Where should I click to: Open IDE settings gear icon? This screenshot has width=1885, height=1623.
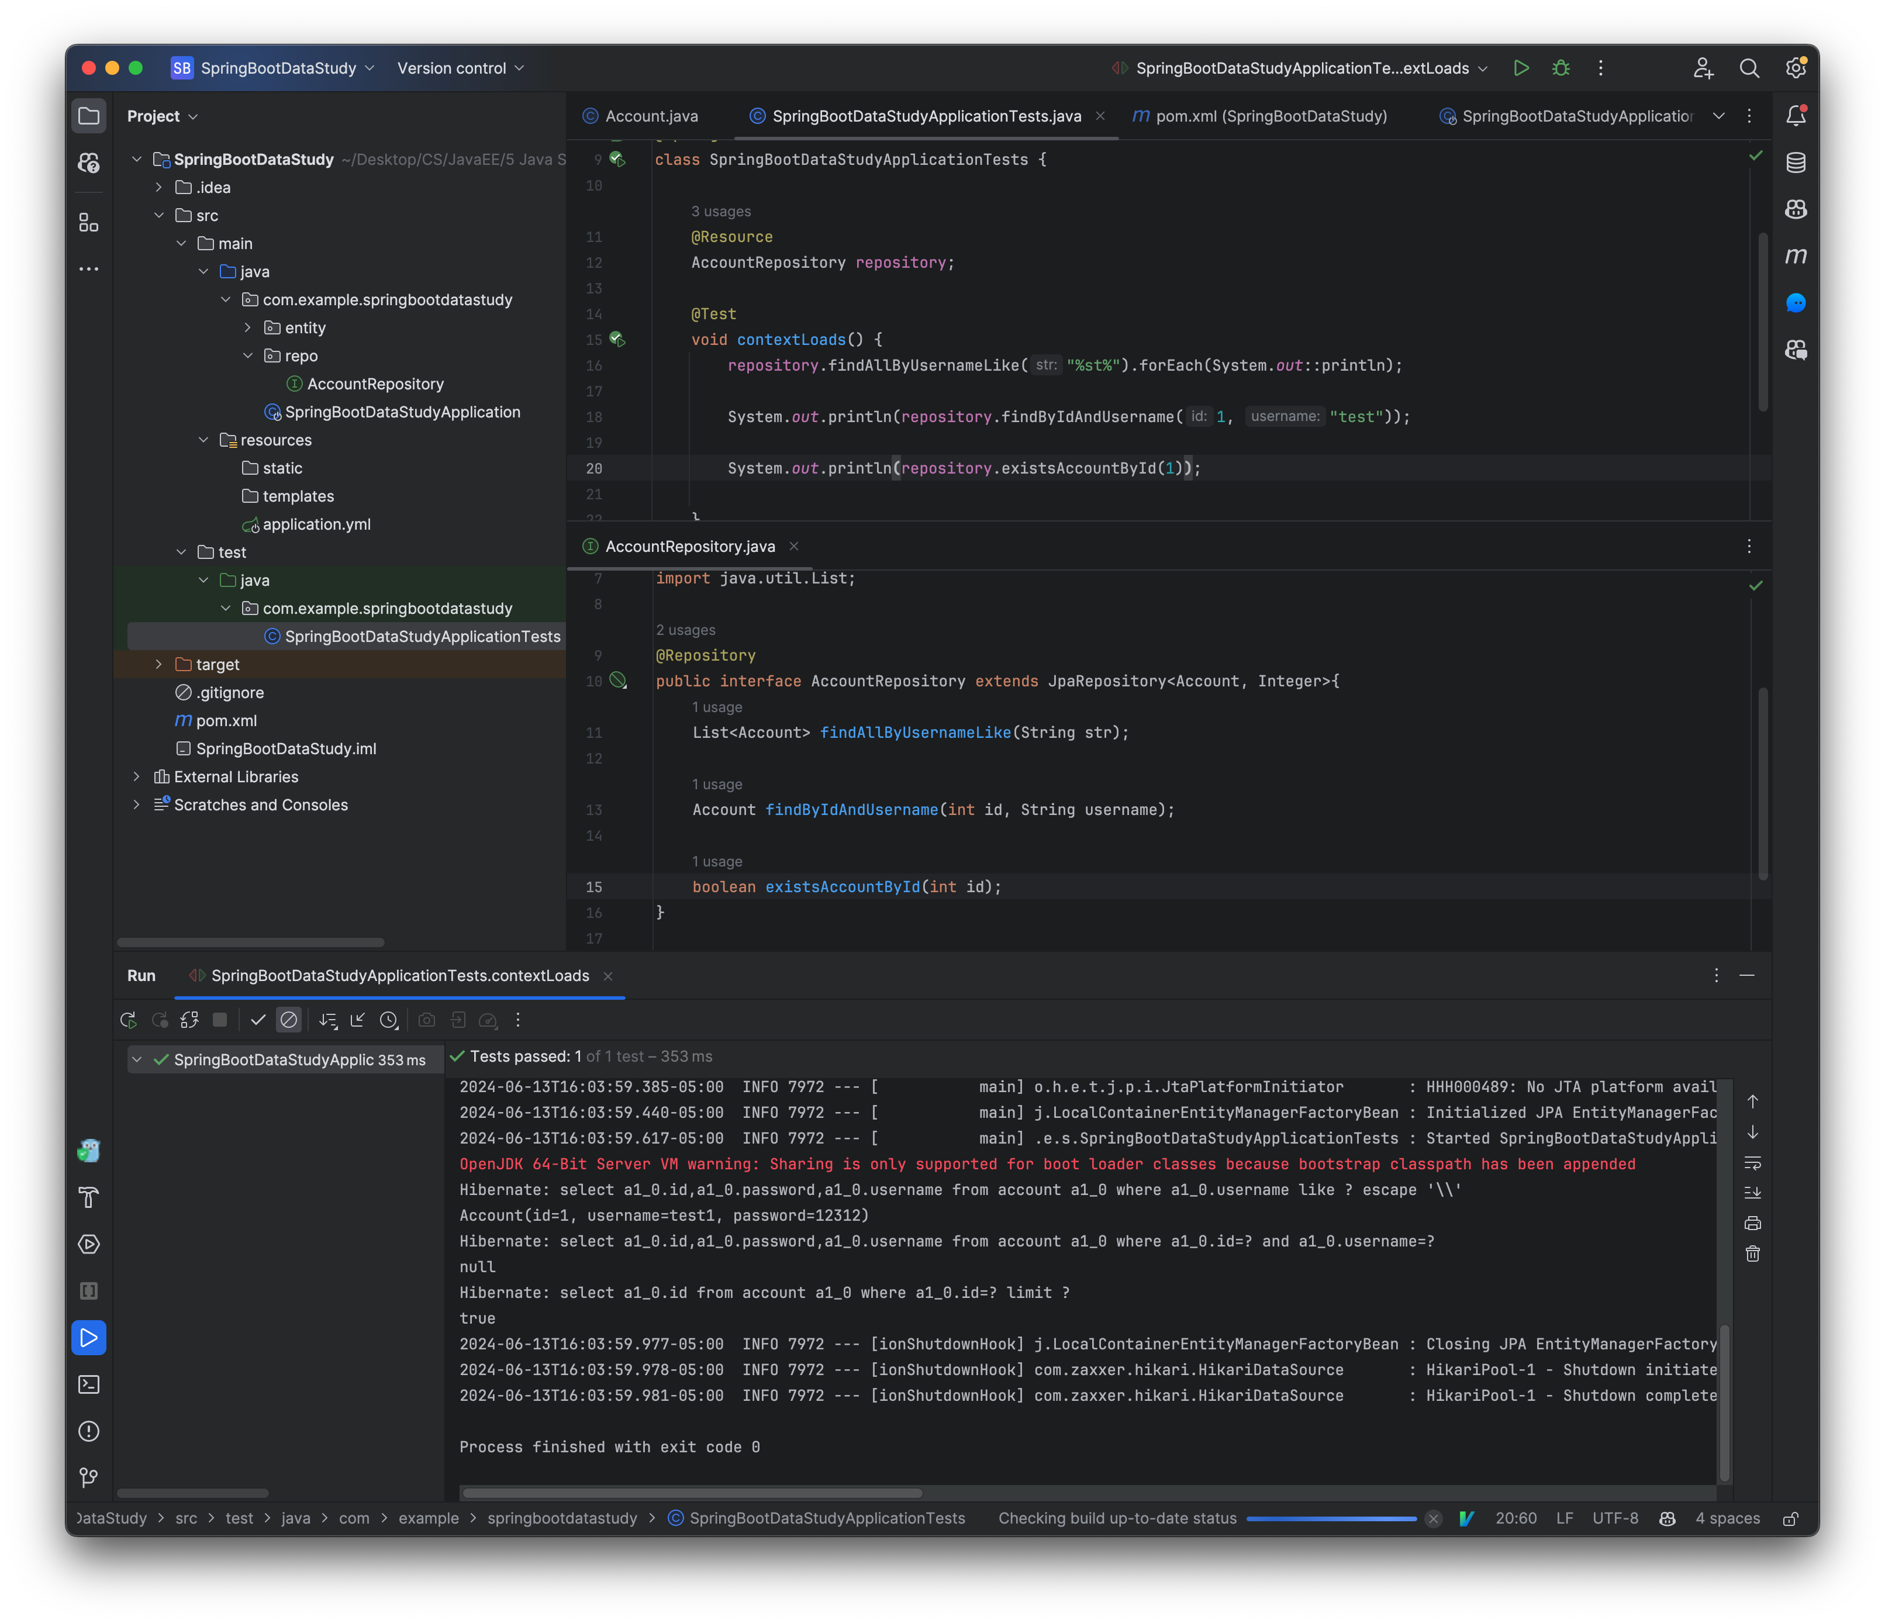click(x=1796, y=68)
